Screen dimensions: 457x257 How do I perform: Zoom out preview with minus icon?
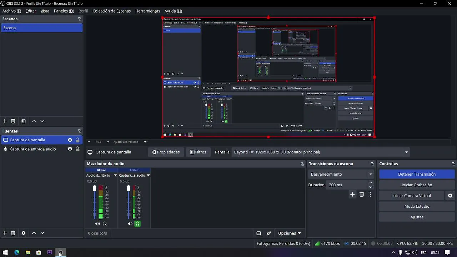pyautogui.click(x=89, y=142)
